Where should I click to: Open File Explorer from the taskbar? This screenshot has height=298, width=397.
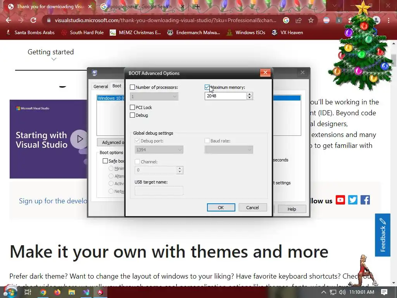(x=72, y=293)
